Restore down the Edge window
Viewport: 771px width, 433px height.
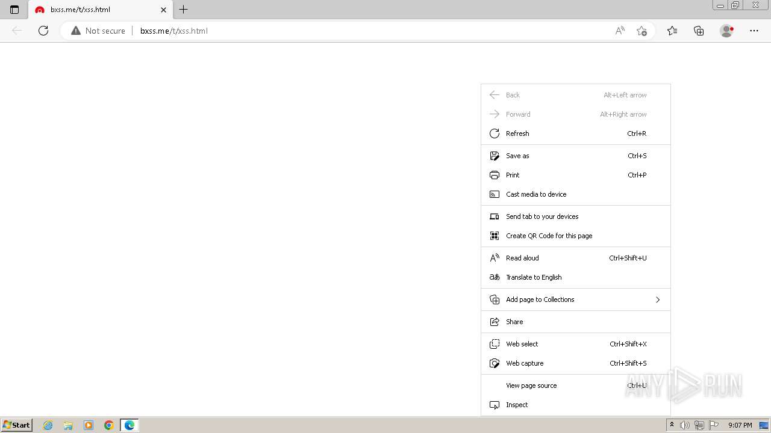pos(735,5)
